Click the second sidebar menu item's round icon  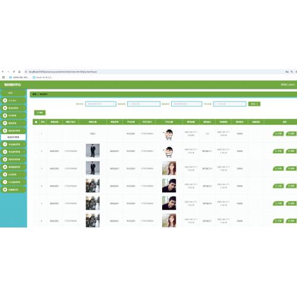(5, 108)
